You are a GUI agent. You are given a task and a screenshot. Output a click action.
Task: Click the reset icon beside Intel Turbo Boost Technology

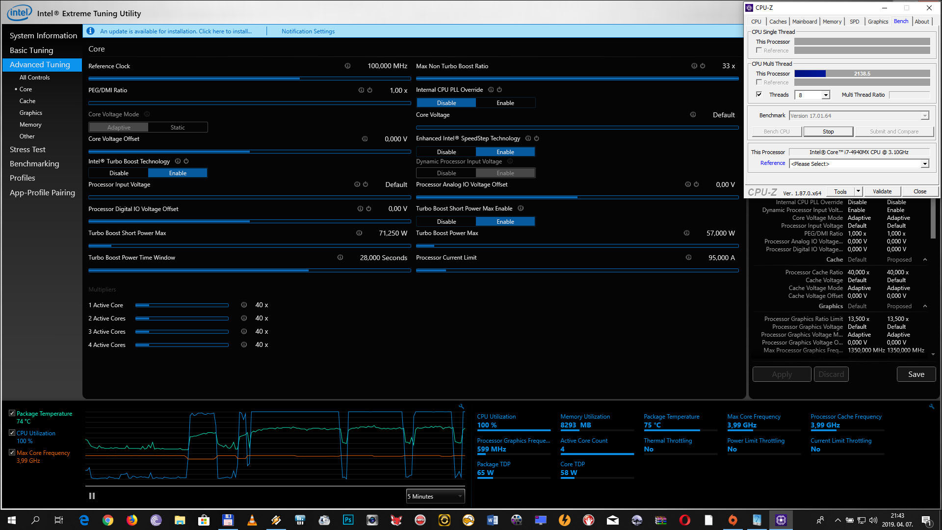[x=186, y=161]
